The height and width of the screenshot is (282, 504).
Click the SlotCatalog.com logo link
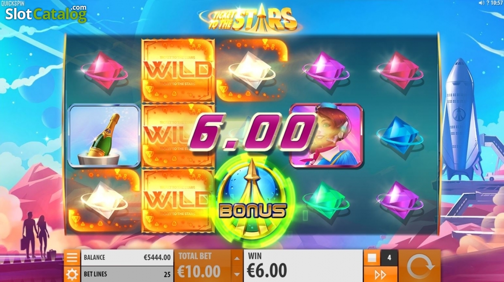[45, 13]
